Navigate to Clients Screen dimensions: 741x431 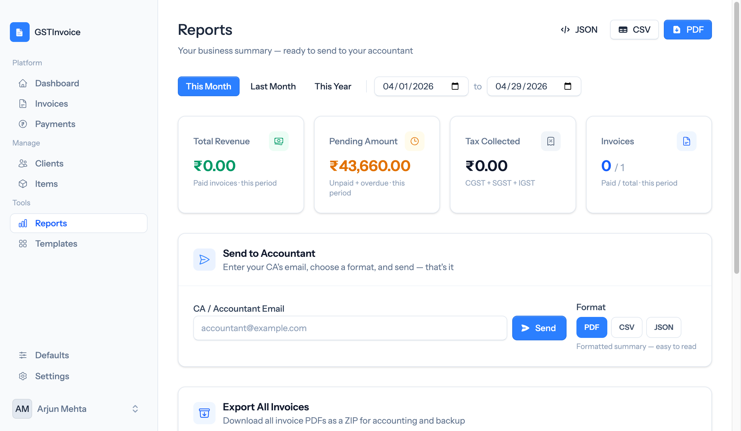79,163
